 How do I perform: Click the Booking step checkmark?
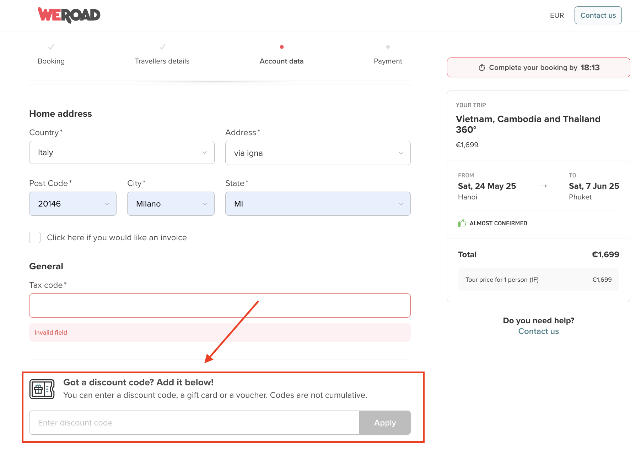(51, 47)
